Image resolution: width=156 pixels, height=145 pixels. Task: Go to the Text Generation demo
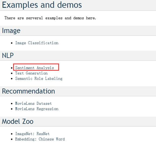pos(31,73)
